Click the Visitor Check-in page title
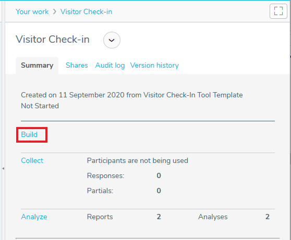291x240 pixels. pos(53,39)
